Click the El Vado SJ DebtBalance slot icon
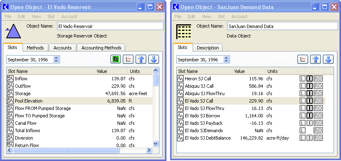The width and height of the screenshot is (341, 161). 180,138
